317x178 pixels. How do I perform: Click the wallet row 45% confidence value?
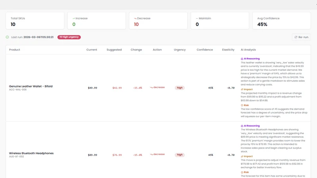[x=211, y=88]
